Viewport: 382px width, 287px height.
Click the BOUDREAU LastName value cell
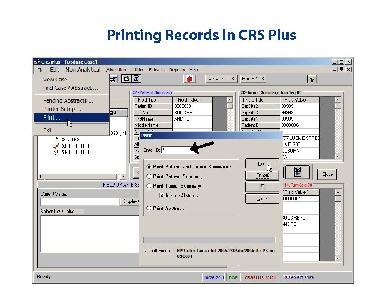193,113
